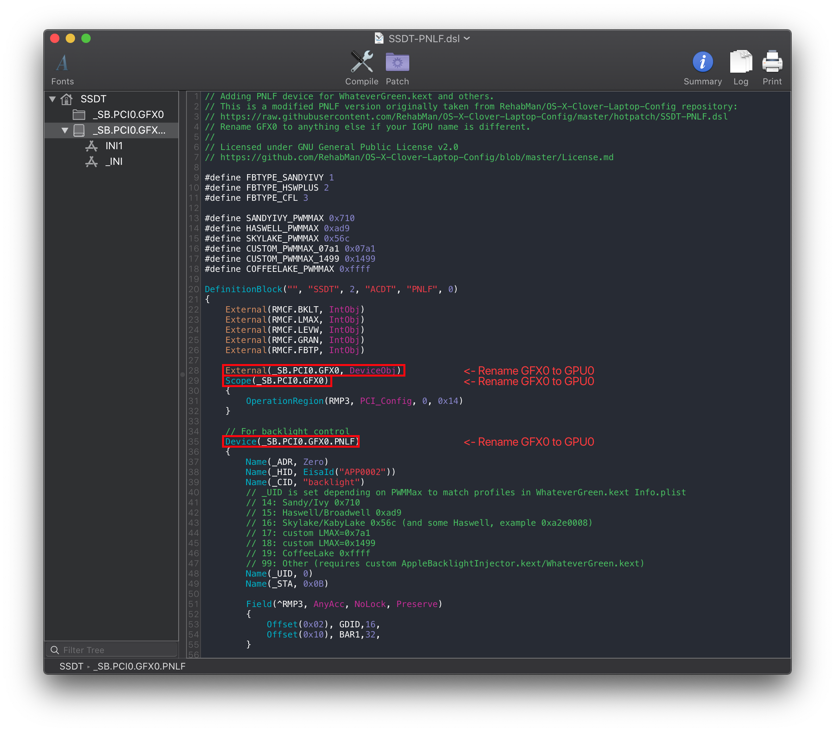Click SSDT in the bottom path bar
The width and height of the screenshot is (835, 732).
(x=72, y=666)
